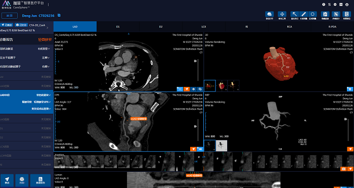
Task: Expand the coronary dominance type dropdown
Action: pyautogui.click(x=44, y=49)
